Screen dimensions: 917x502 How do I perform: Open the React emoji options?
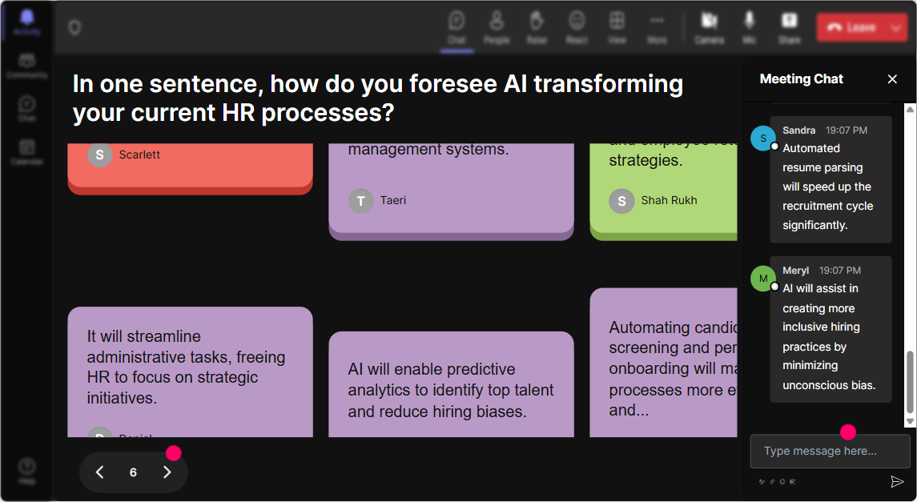tap(577, 27)
